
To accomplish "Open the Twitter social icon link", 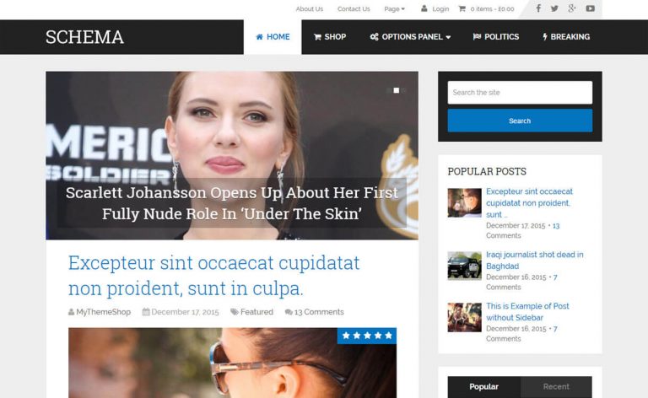I will (554, 8).
